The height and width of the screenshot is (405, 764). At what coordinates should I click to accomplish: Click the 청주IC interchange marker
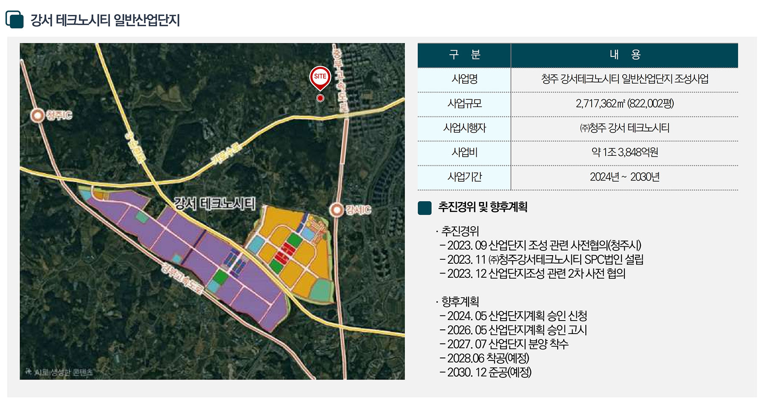[38, 115]
